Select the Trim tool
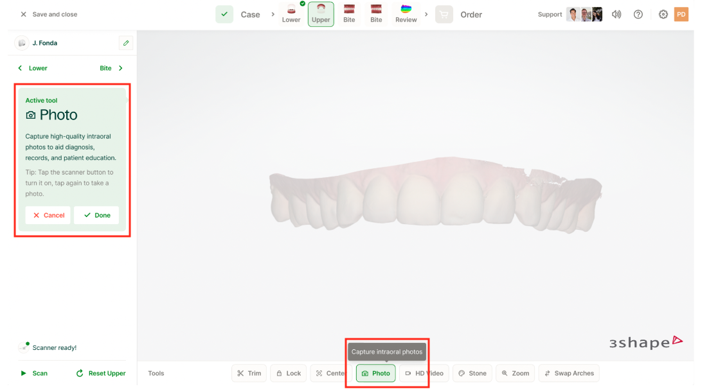This screenshot has height=391, width=709. (249, 373)
